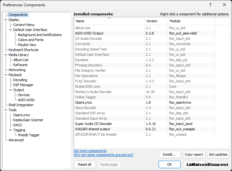Select Online Tagger component row
The width and height of the screenshot is (232, 171).
[x=145, y=97]
